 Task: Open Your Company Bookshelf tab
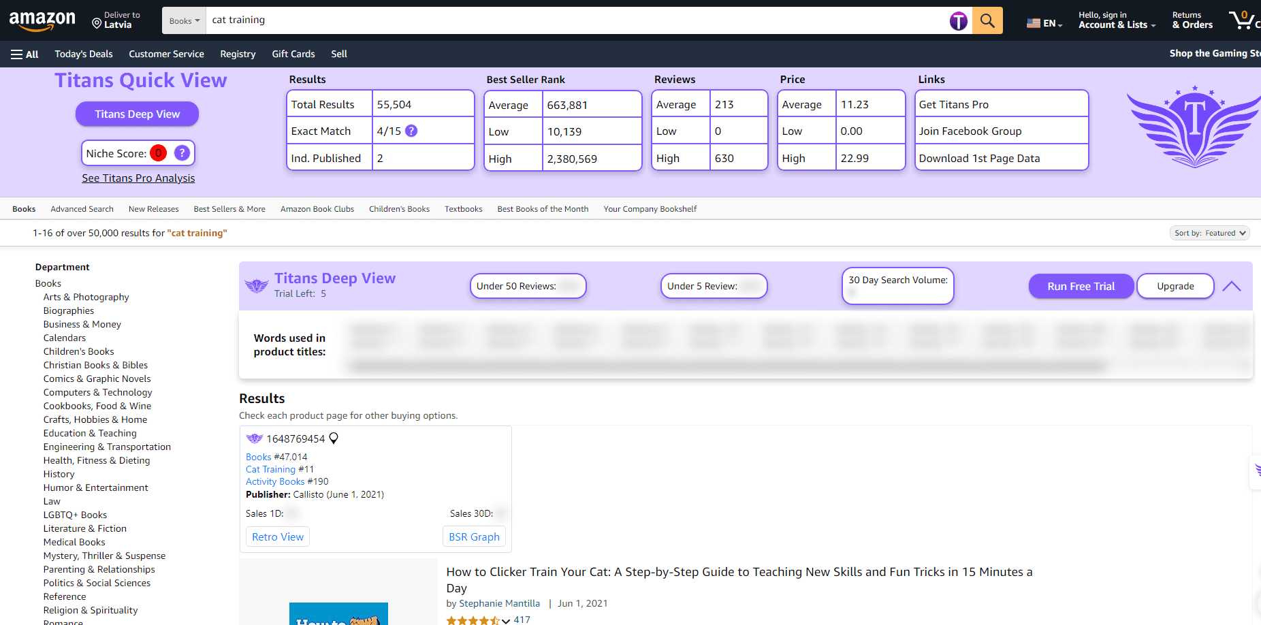coord(650,209)
